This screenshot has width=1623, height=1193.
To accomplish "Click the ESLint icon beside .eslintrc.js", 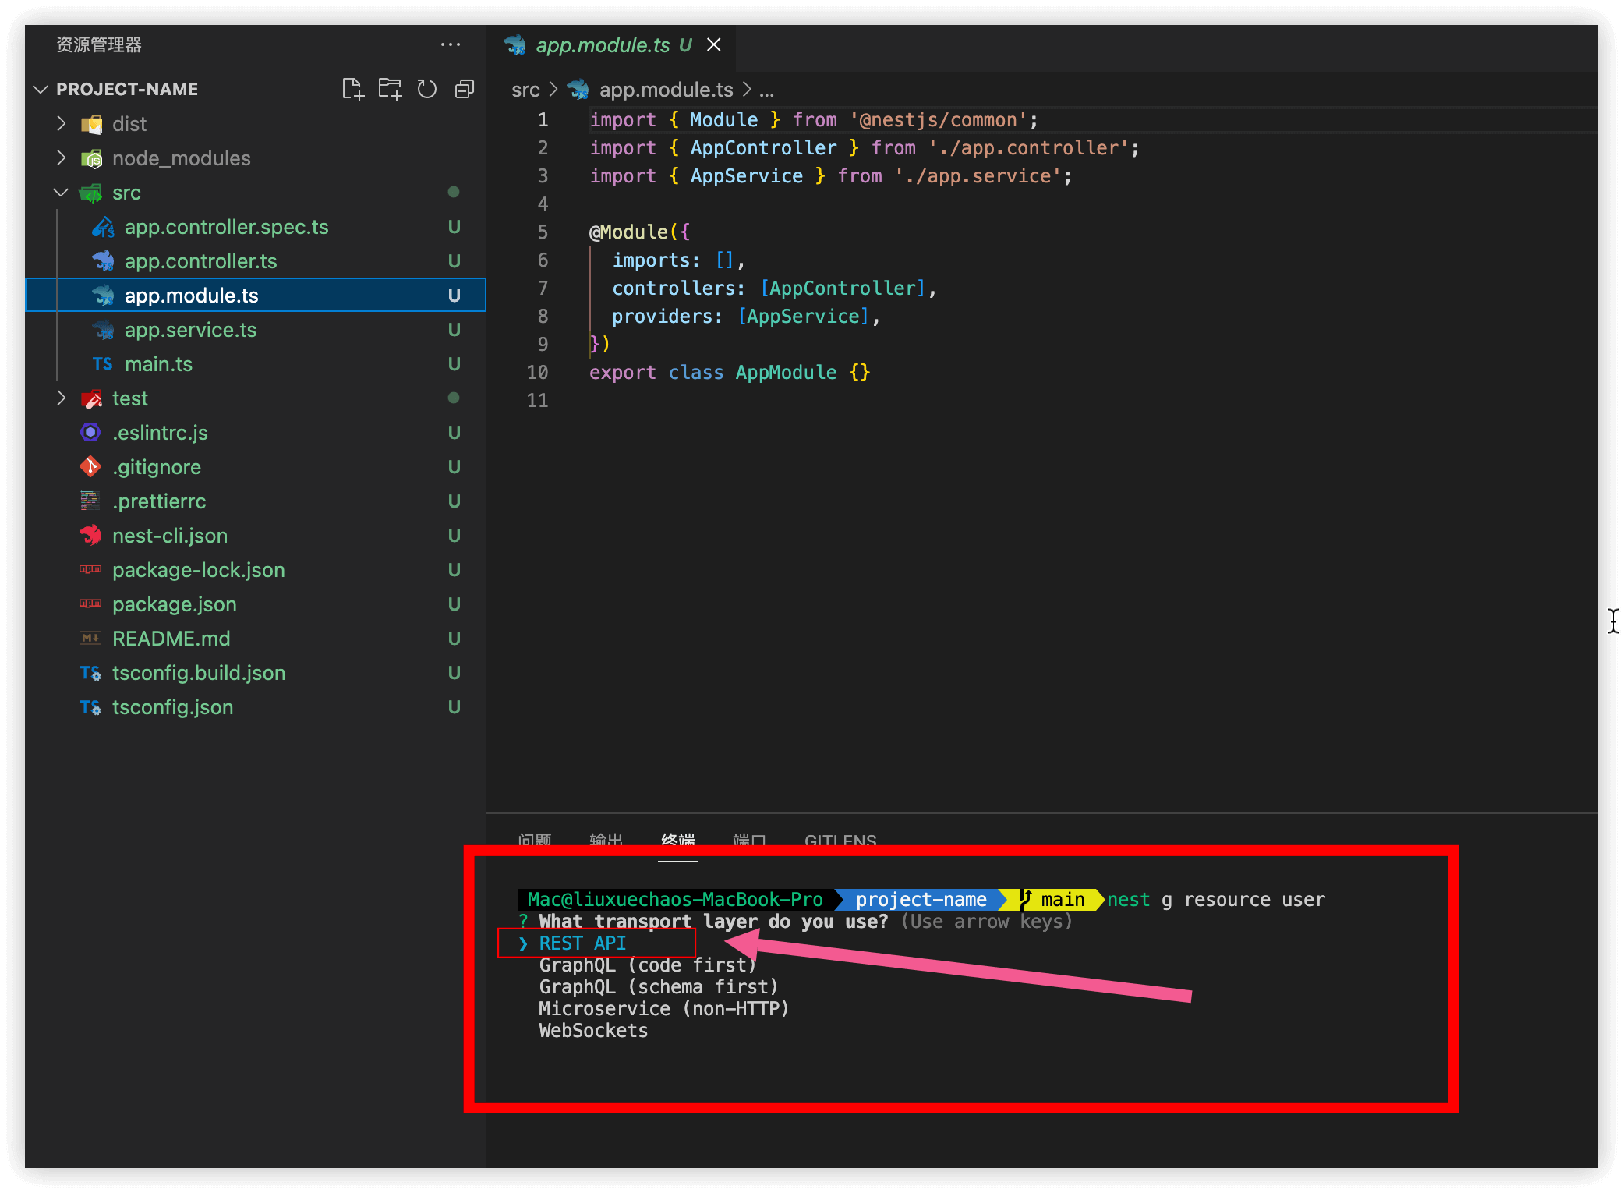I will click(x=91, y=432).
